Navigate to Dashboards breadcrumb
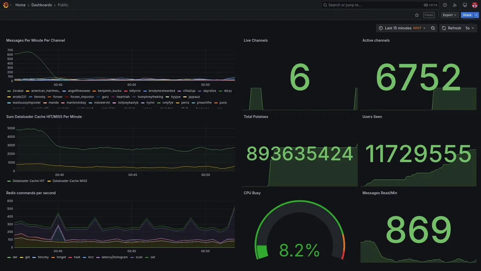Viewport: 481px width, 271px height. tap(42, 5)
